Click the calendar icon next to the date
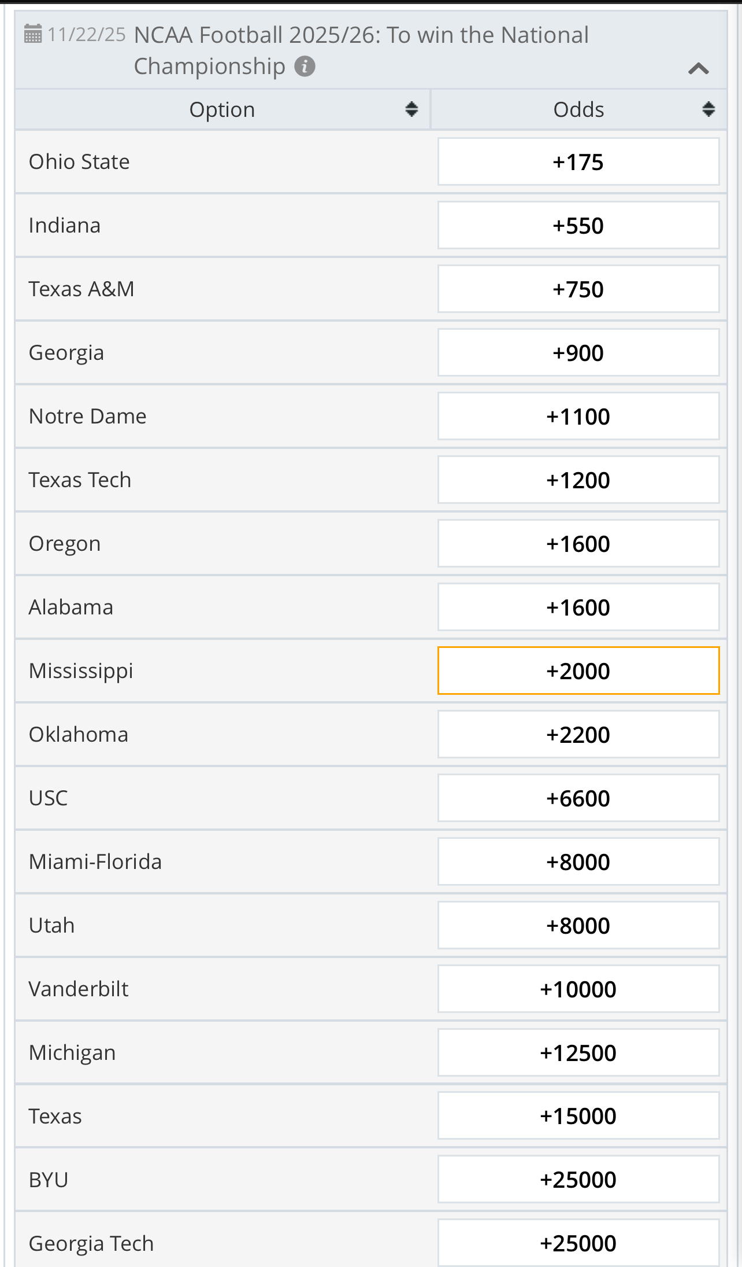The height and width of the screenshot is (1267, 742). point(33,34)
